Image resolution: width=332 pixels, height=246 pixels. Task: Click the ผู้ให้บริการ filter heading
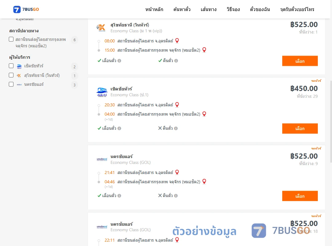pos(20,57)
